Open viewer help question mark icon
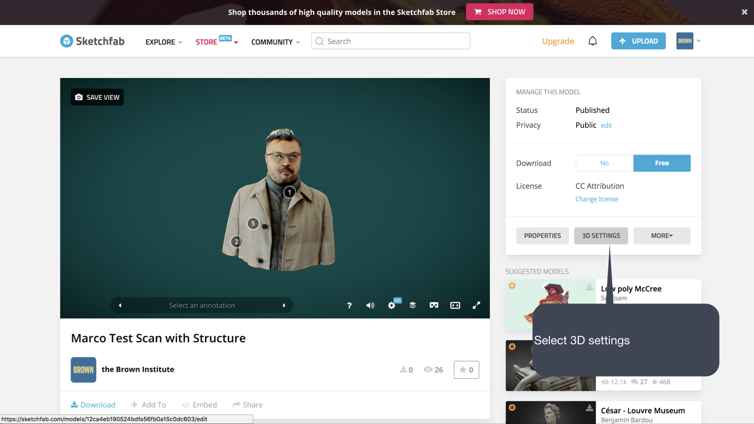The image size is (754, 424). pyautogui.click(x=349, y=305)
